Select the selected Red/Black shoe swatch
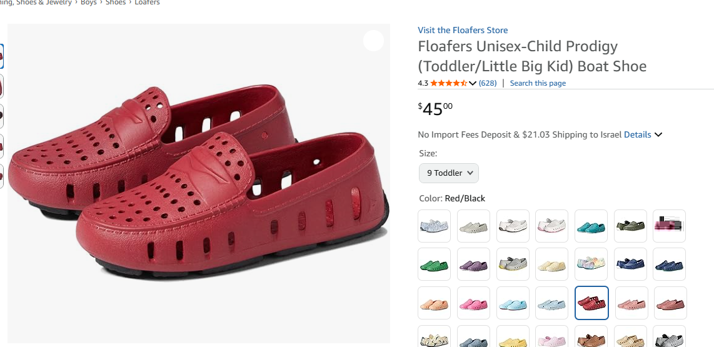This screenshot has height=347, width=714. point(591,303)
